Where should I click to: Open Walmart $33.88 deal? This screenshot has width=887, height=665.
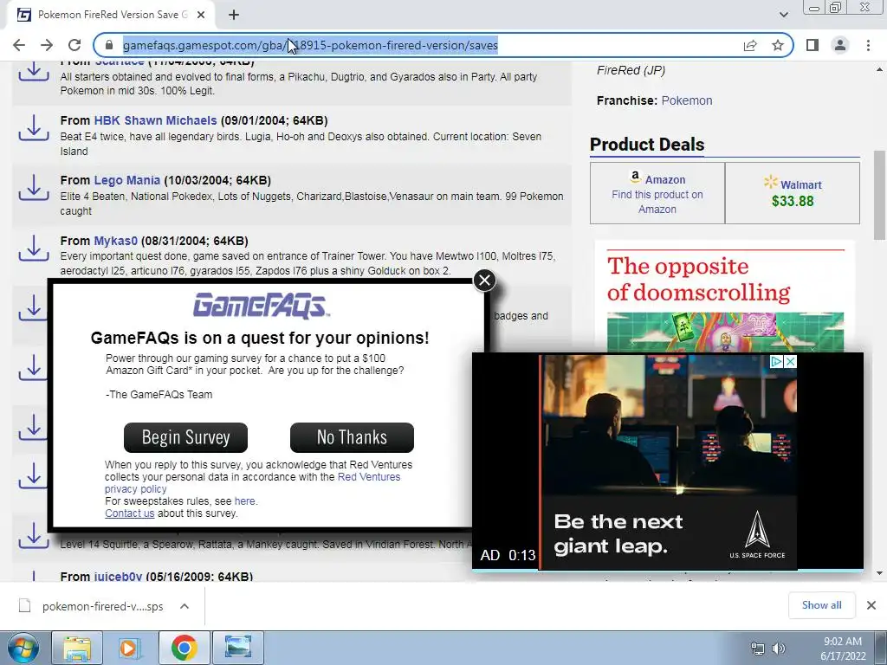[x=792, y=193]
